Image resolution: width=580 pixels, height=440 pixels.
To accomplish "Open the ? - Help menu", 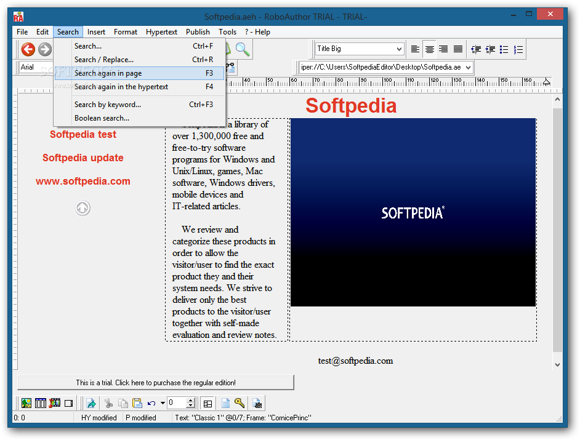I will pyautogui.click(x=257, y=32).
